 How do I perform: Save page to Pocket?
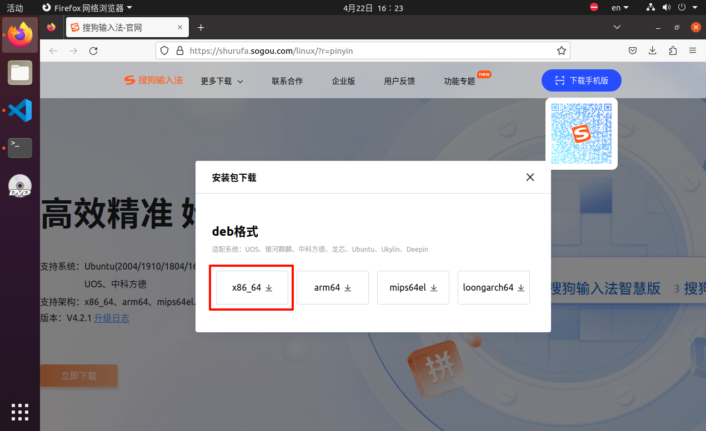633,51
